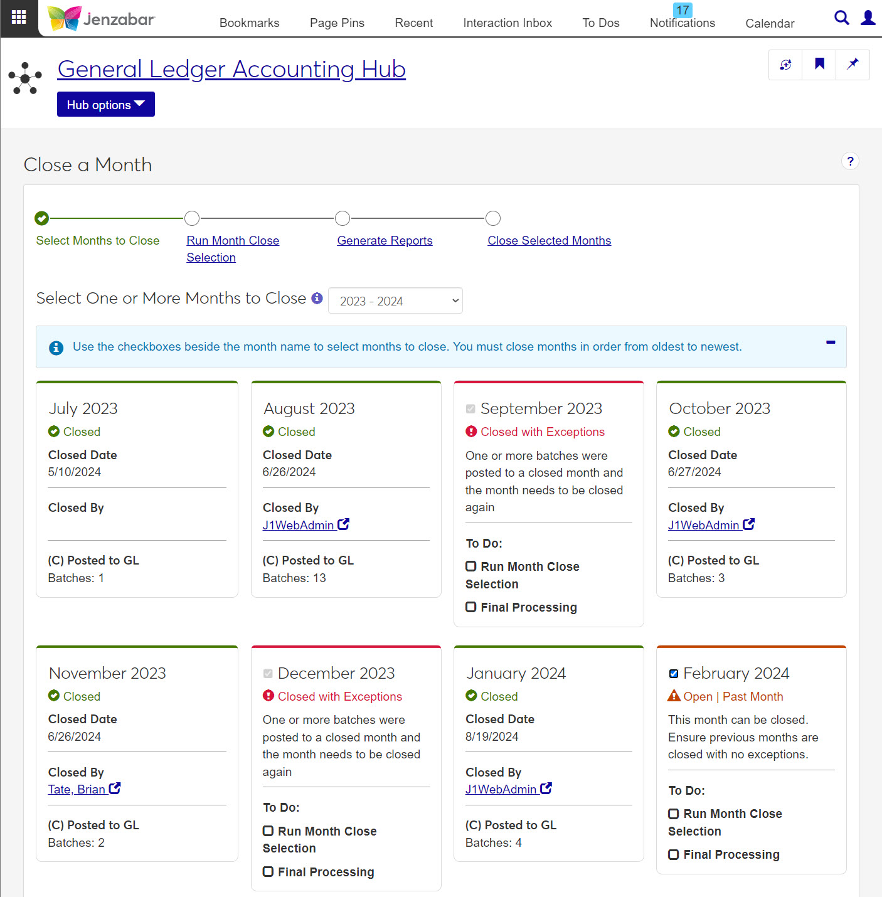The height and width of the screenshot is (897, 882).
Task: Click the search magnifier icon
Action: pos(841,18)
